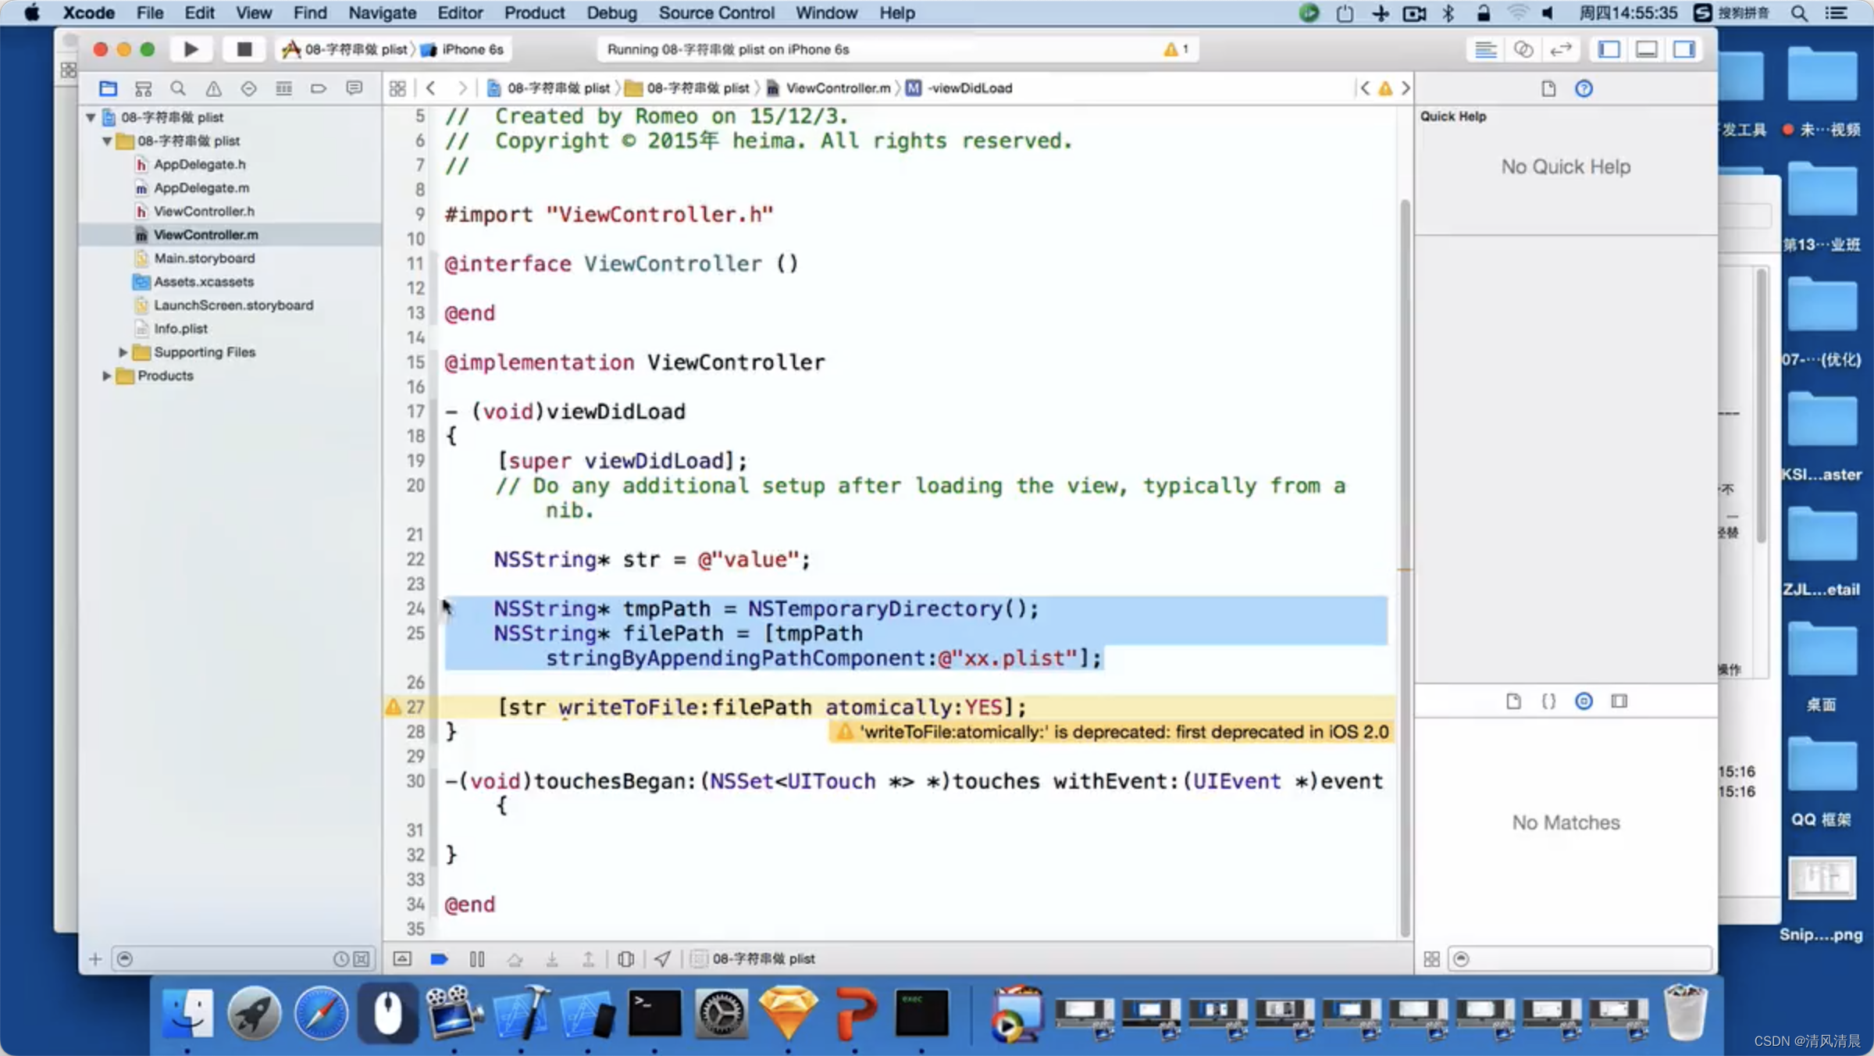Simulate location arrow in debug bar

pos(662,958)
